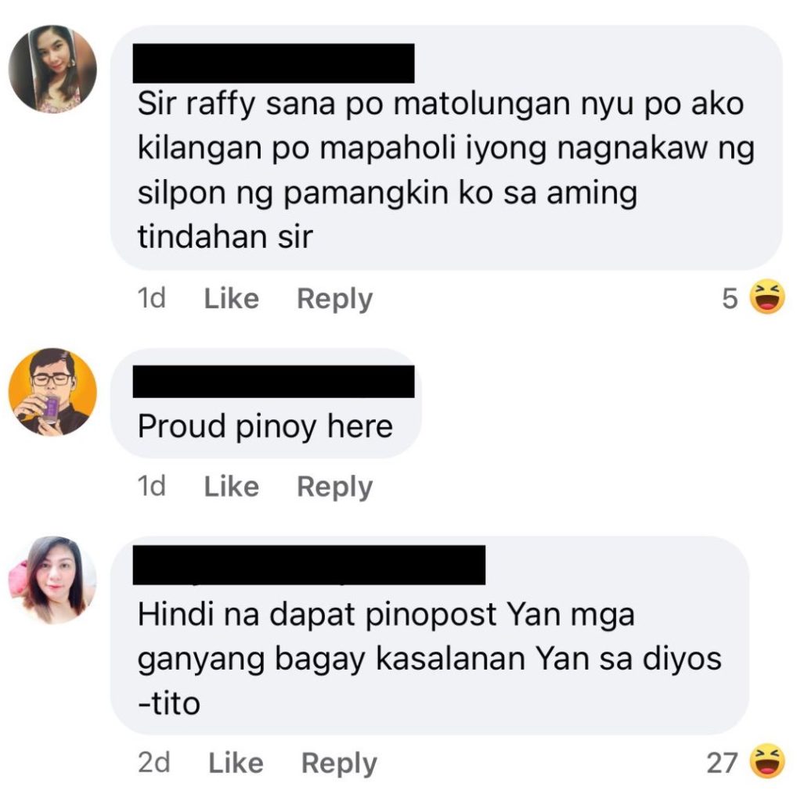Open top commenter's selfie profile picture
Viewport: 797px width, 801px height.
click(52, 69)
